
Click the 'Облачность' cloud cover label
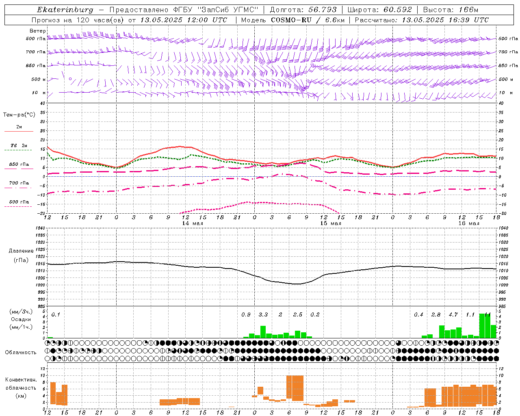(21, 353)
